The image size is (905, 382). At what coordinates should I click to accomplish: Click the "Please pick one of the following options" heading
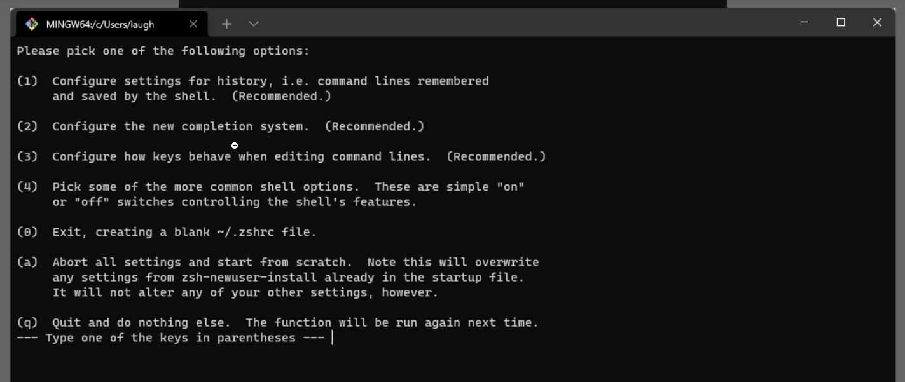[163, 51]
